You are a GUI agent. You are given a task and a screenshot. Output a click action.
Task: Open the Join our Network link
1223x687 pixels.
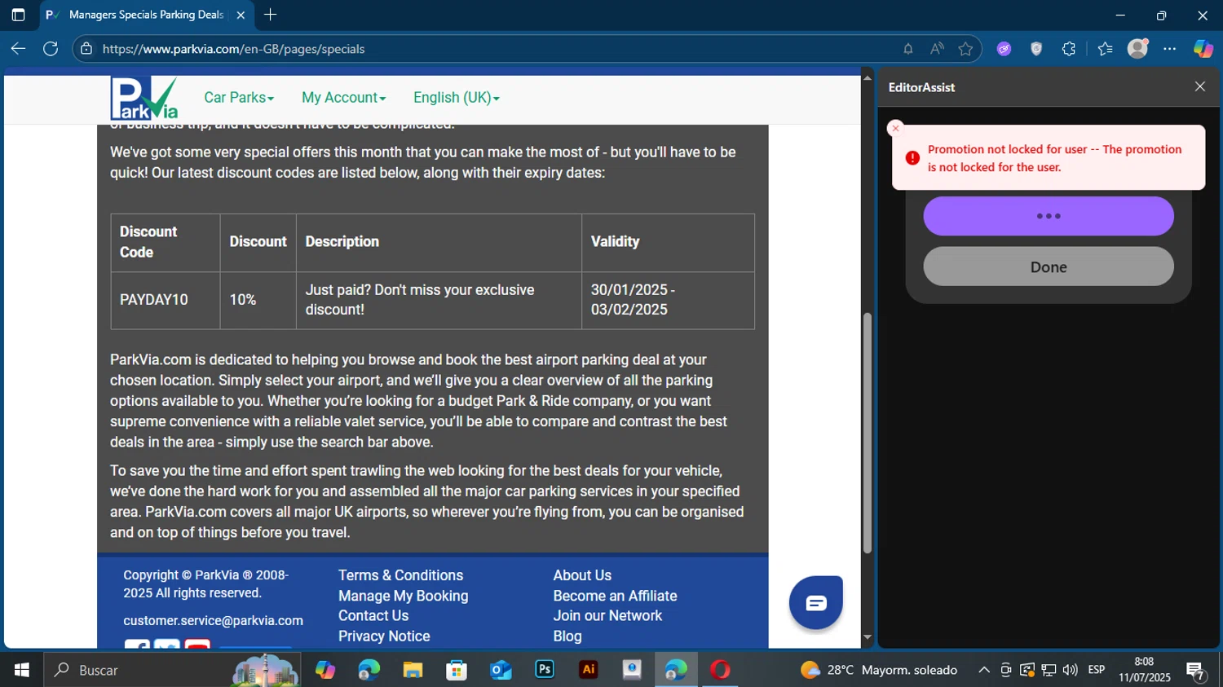tap(607, 616)
